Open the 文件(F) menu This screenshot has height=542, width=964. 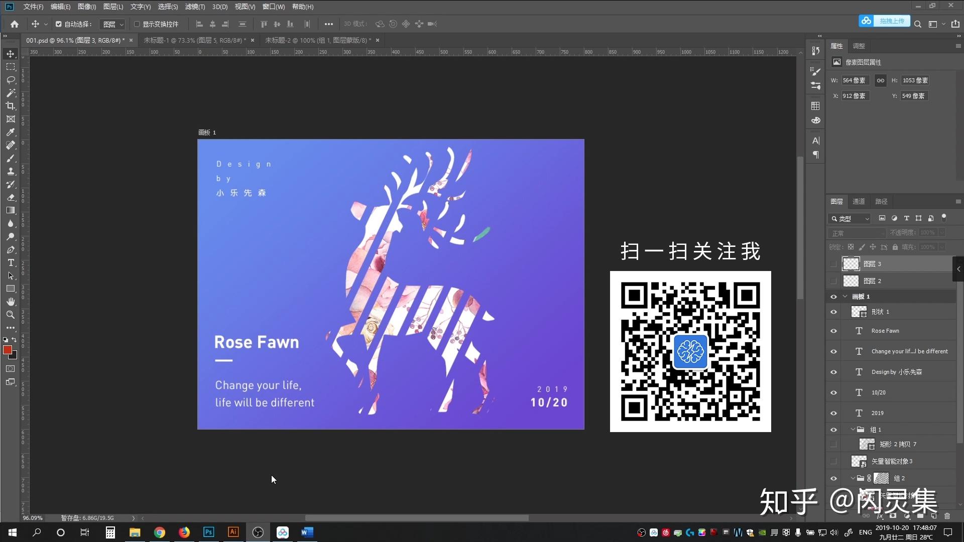[33, 7]
